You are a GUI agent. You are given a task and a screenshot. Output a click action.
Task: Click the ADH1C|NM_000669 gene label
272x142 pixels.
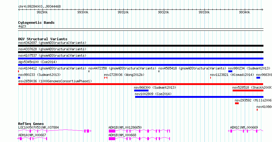pyautogui.click(x=244, y=127)
